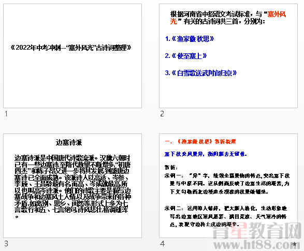Screen dimensions: 304x251
Task: Select slide 1 thumbnail with 2022年中考冲刺 title
Action: coord(73,56)
